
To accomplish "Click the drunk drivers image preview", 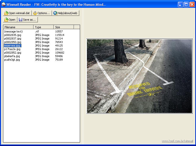I will coord(139,76).
